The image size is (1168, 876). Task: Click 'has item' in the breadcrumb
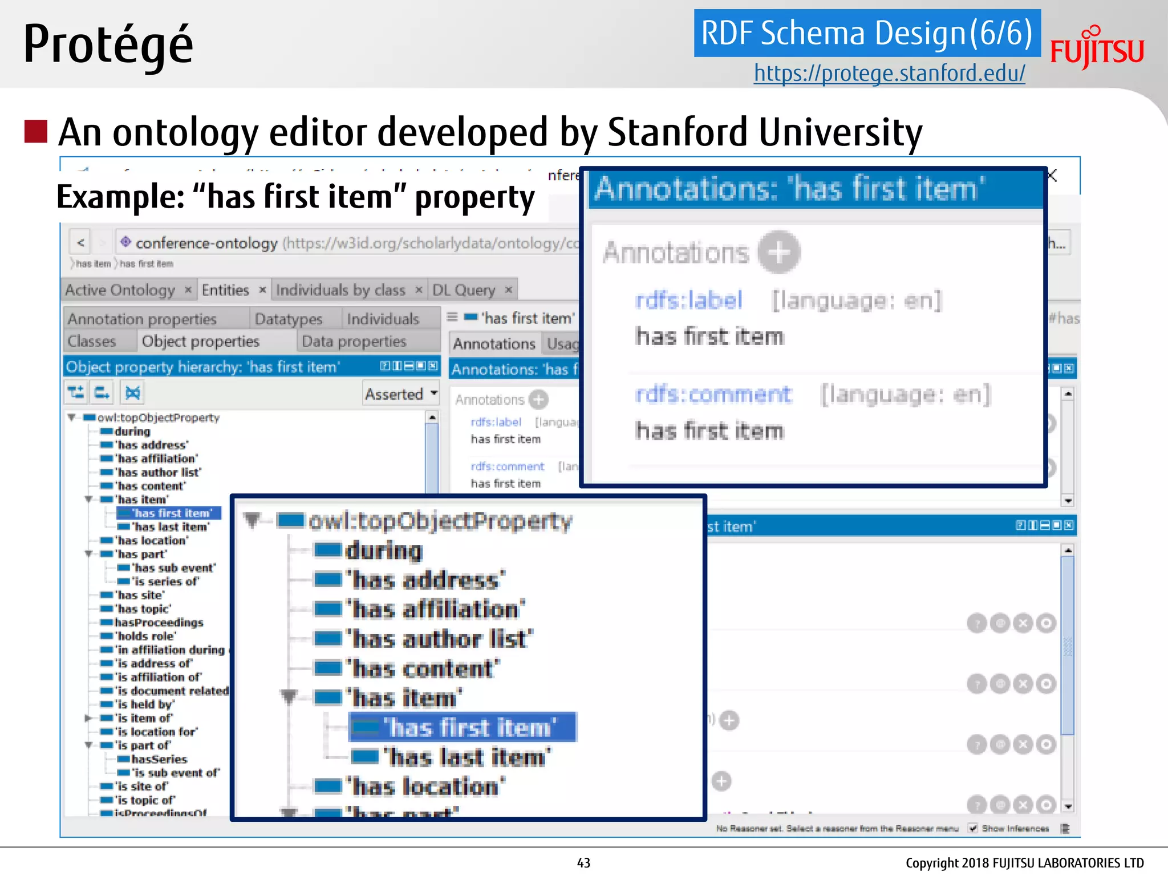(93, 263)
